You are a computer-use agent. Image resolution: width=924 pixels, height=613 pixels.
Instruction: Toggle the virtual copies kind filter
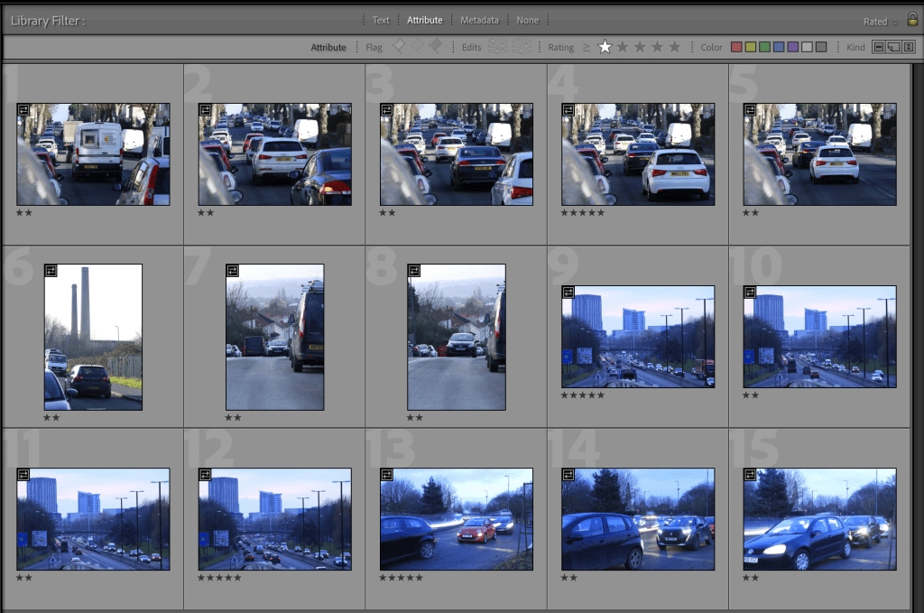click(x=893, y=47)
